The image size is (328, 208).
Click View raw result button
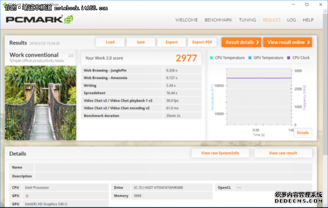click(283, 153)
